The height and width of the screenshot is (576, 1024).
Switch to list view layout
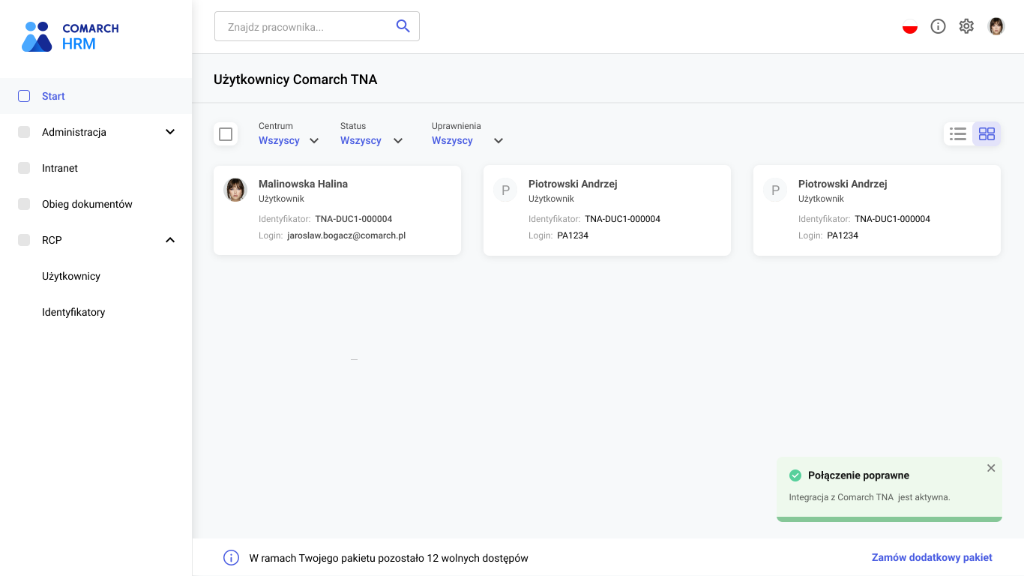pos(958,134)
